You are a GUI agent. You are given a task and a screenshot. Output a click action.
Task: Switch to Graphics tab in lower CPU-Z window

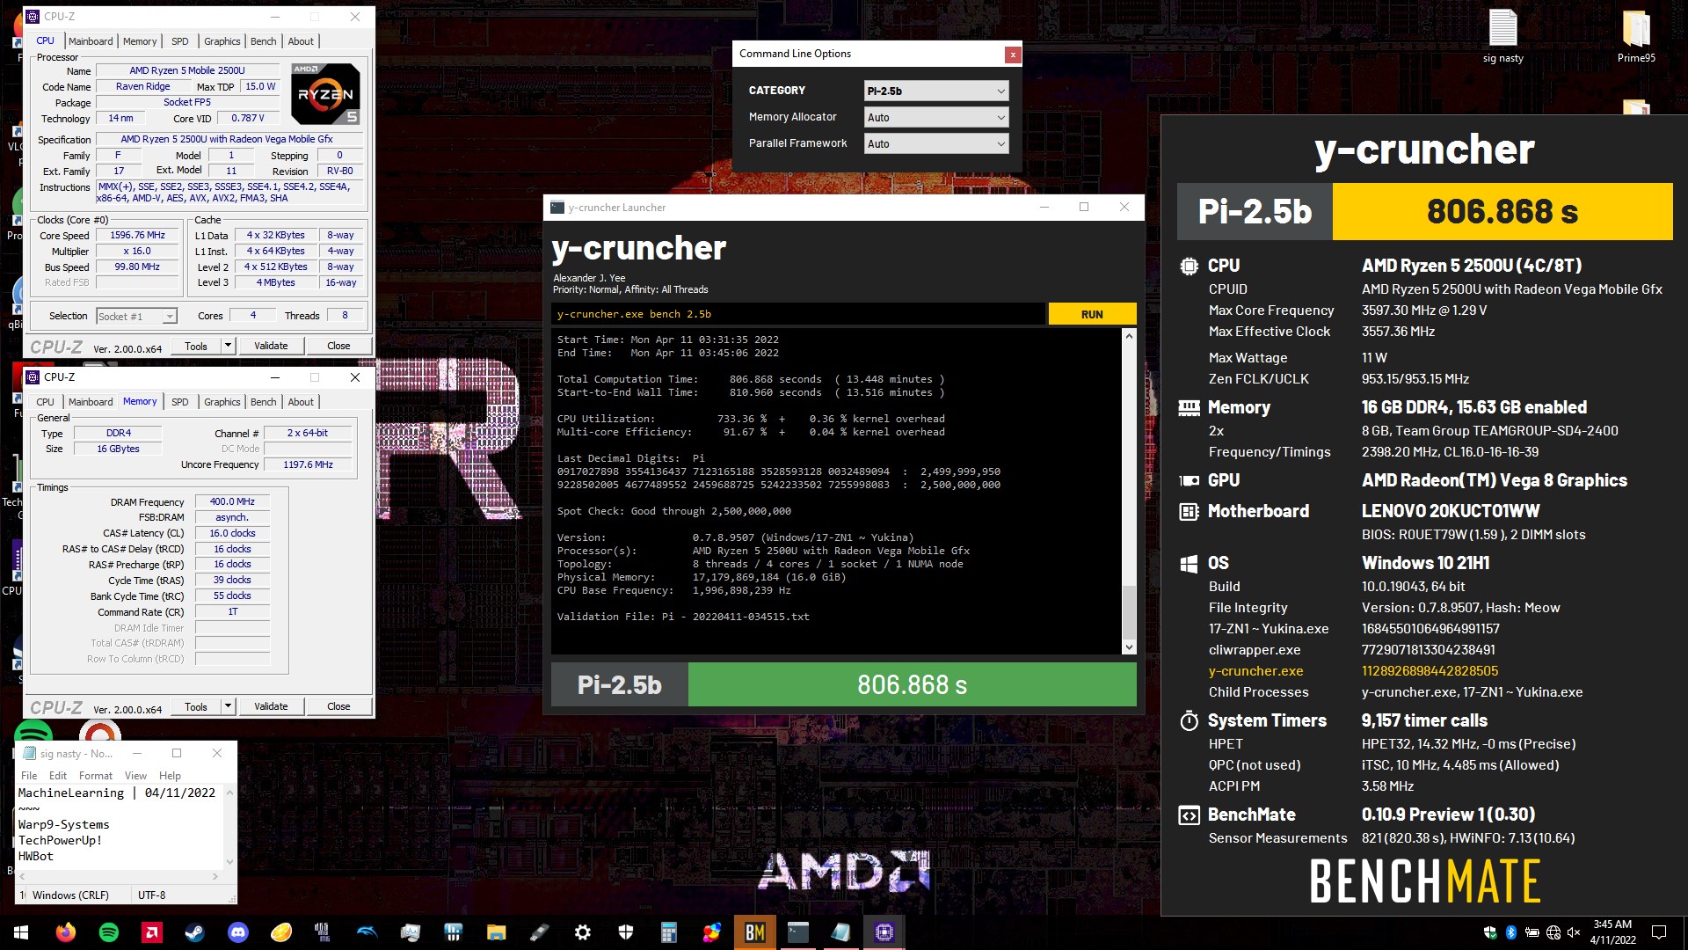222,402
